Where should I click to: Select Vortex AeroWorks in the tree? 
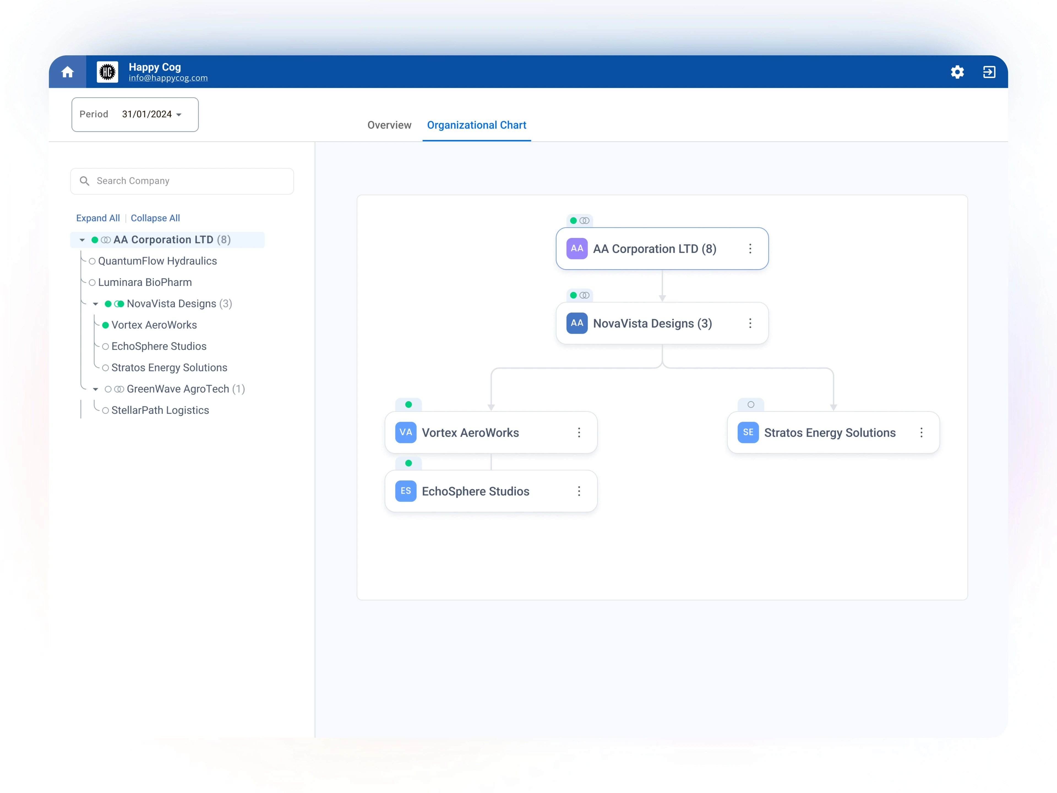pyautogui.click(x=154, y=325)
